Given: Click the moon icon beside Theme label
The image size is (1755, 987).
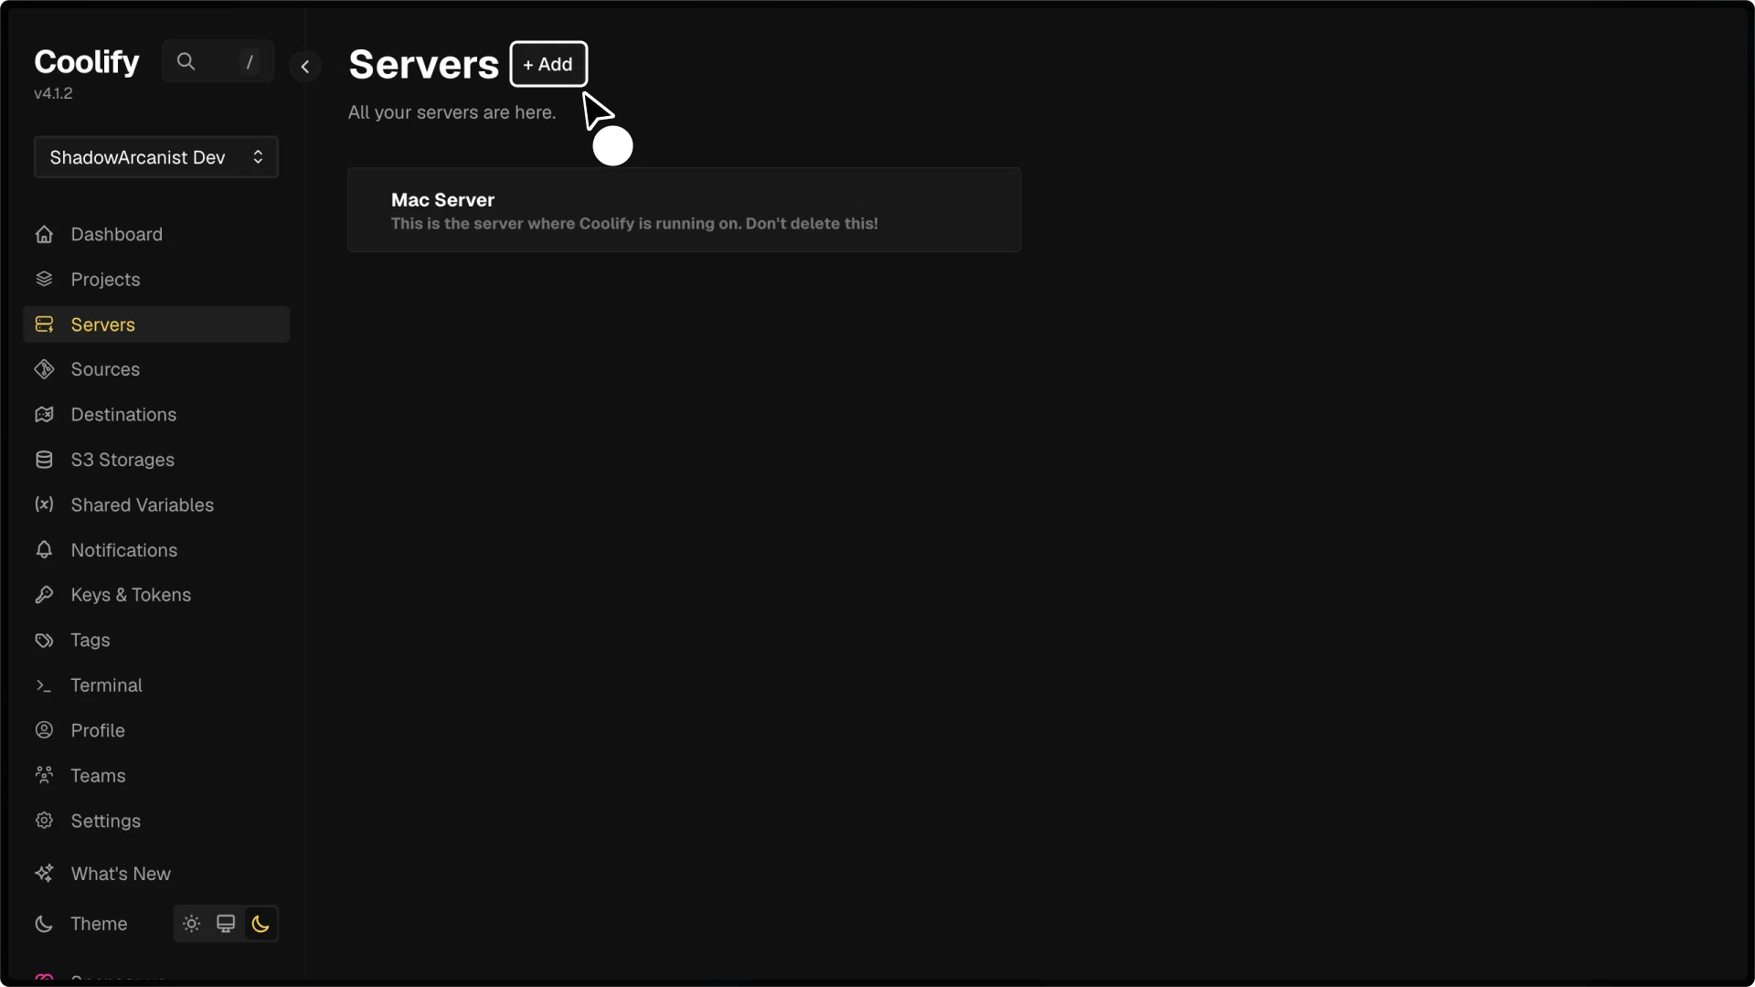Looking at the screenshot, I should click(x=44, y=924).
